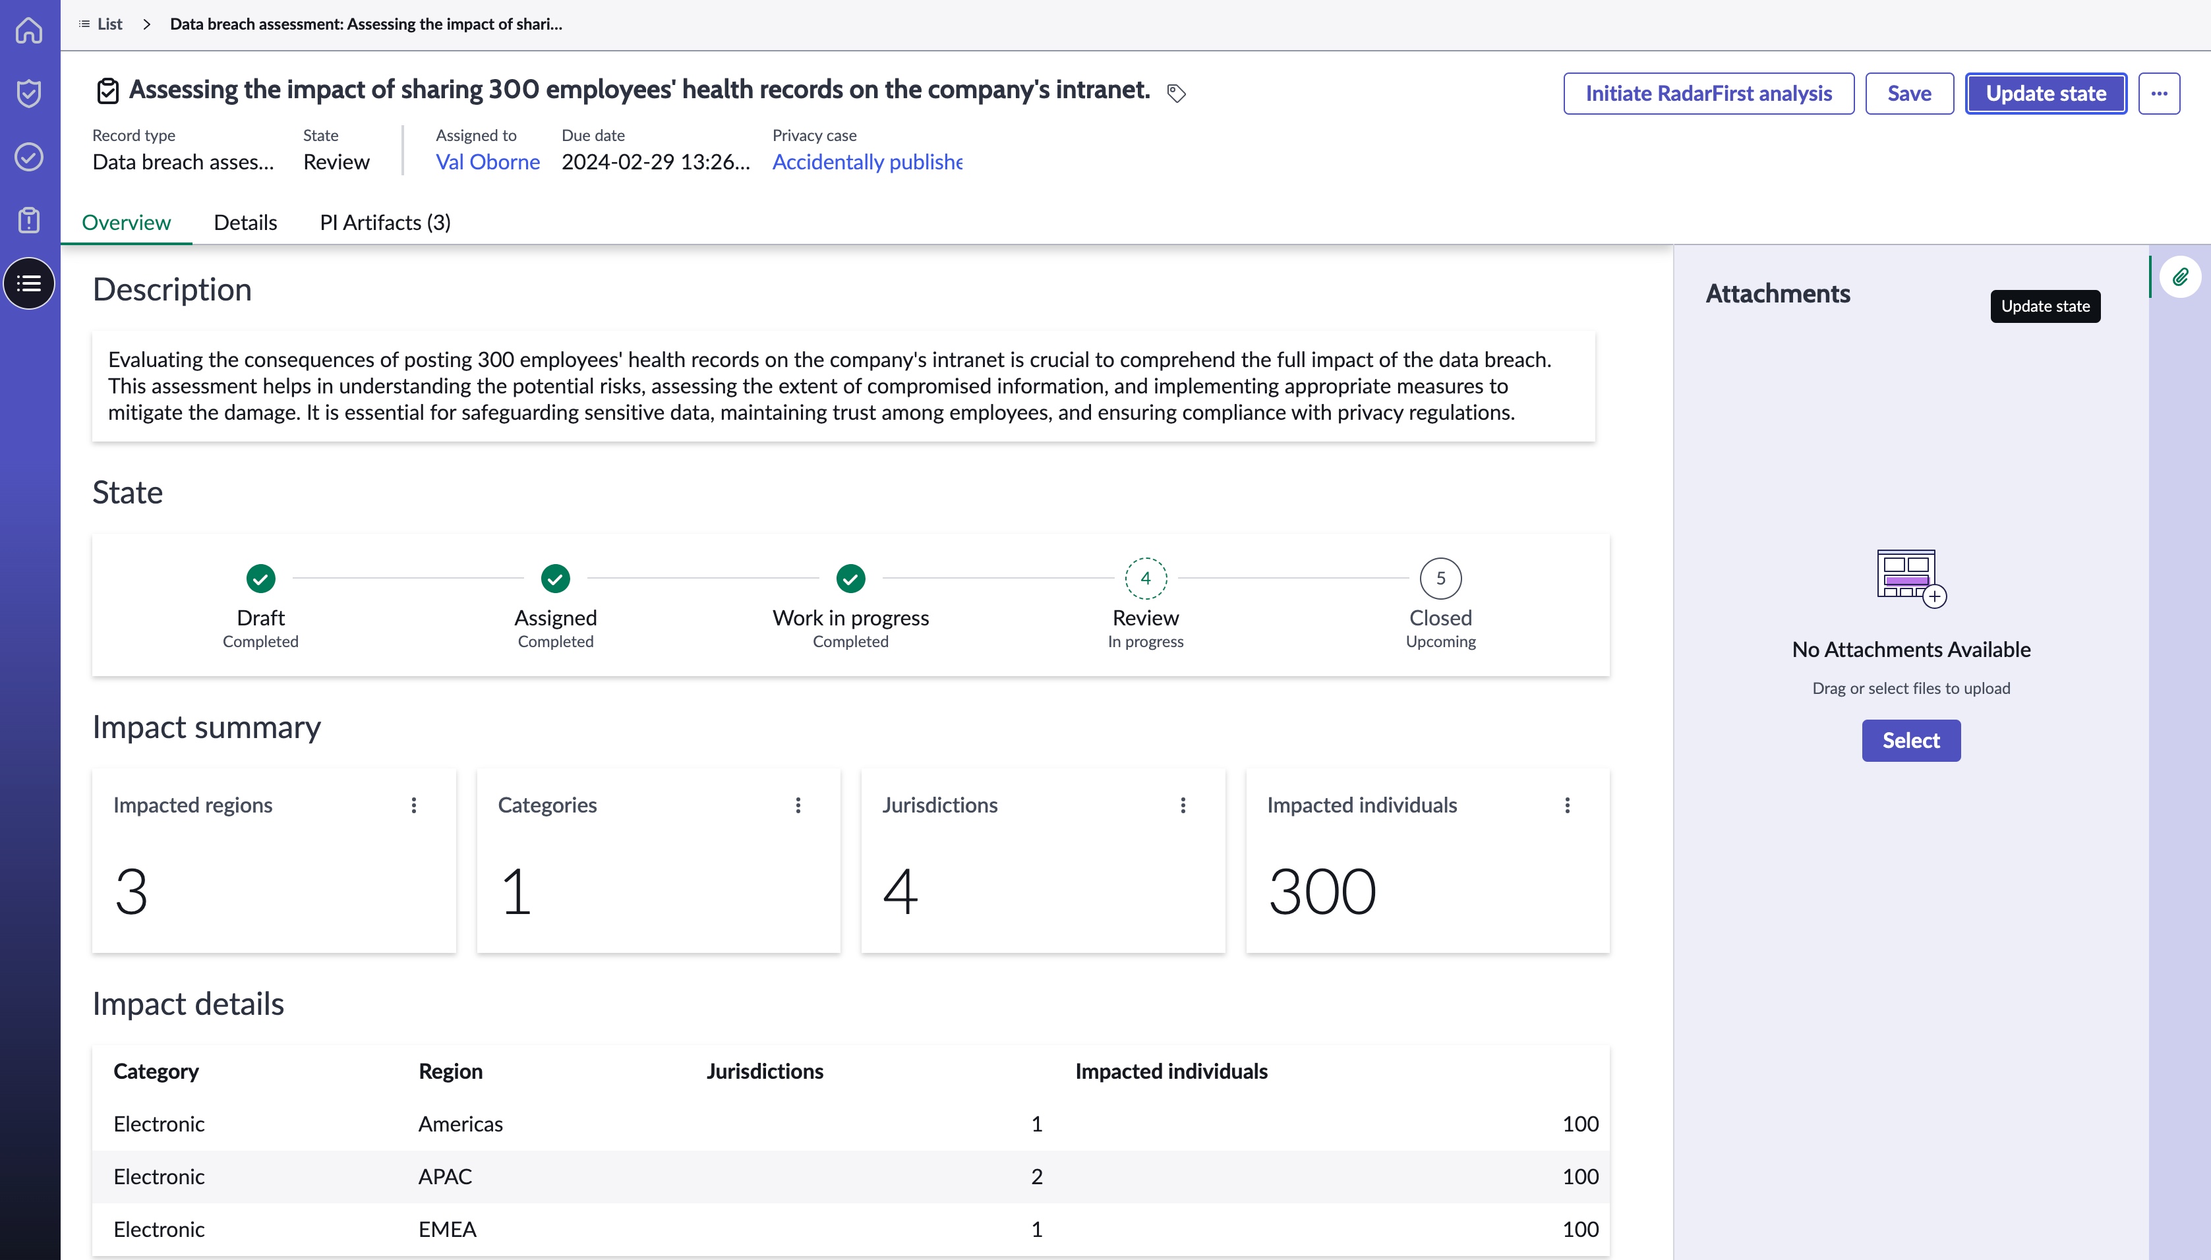
Task: Click Initiate RadarFirst analysis button
Action: pos(1709,94)
